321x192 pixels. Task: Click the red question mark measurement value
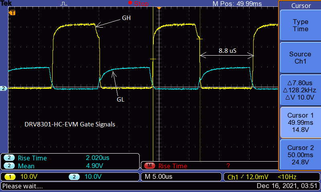(x=228, y=166)
